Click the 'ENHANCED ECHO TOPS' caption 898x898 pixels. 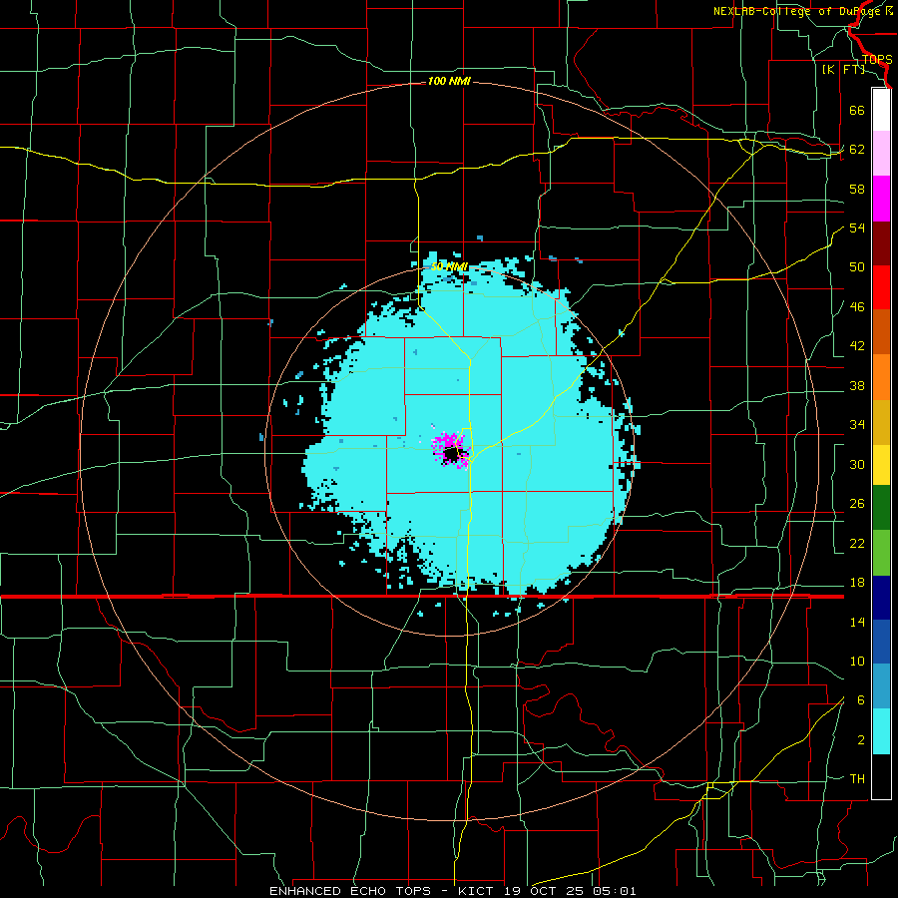click(350, 891)
